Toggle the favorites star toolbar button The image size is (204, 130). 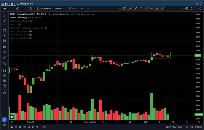4,119
